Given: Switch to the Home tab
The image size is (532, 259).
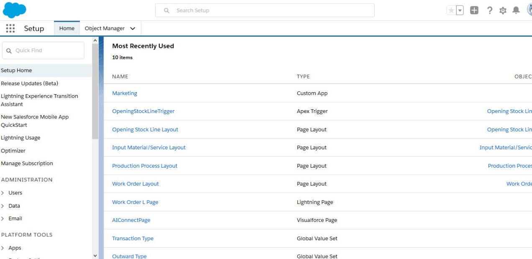Looking at the screenshot, I should click(67, 28).
